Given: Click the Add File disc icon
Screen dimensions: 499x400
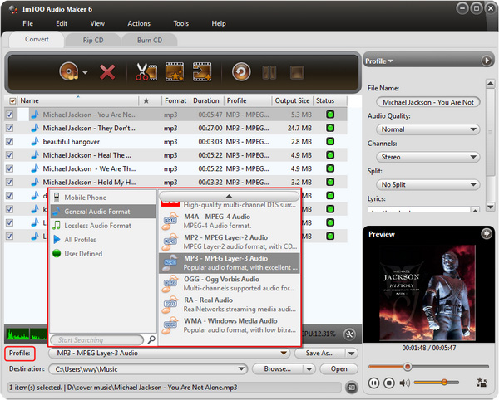Looking at the screenshot, I should (69, 71).
